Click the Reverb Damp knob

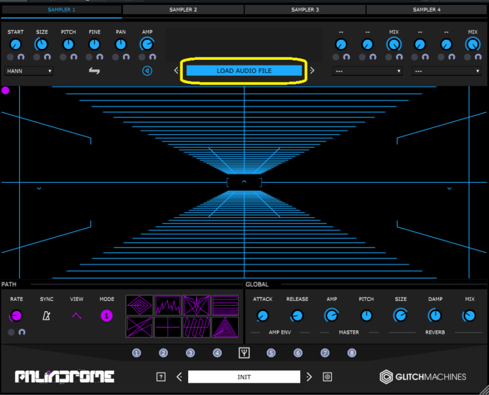tap(435, 316)
